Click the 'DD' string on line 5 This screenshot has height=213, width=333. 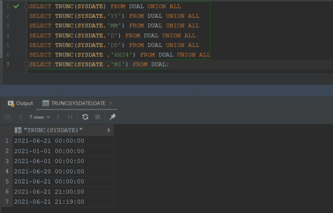pos(114,45)
